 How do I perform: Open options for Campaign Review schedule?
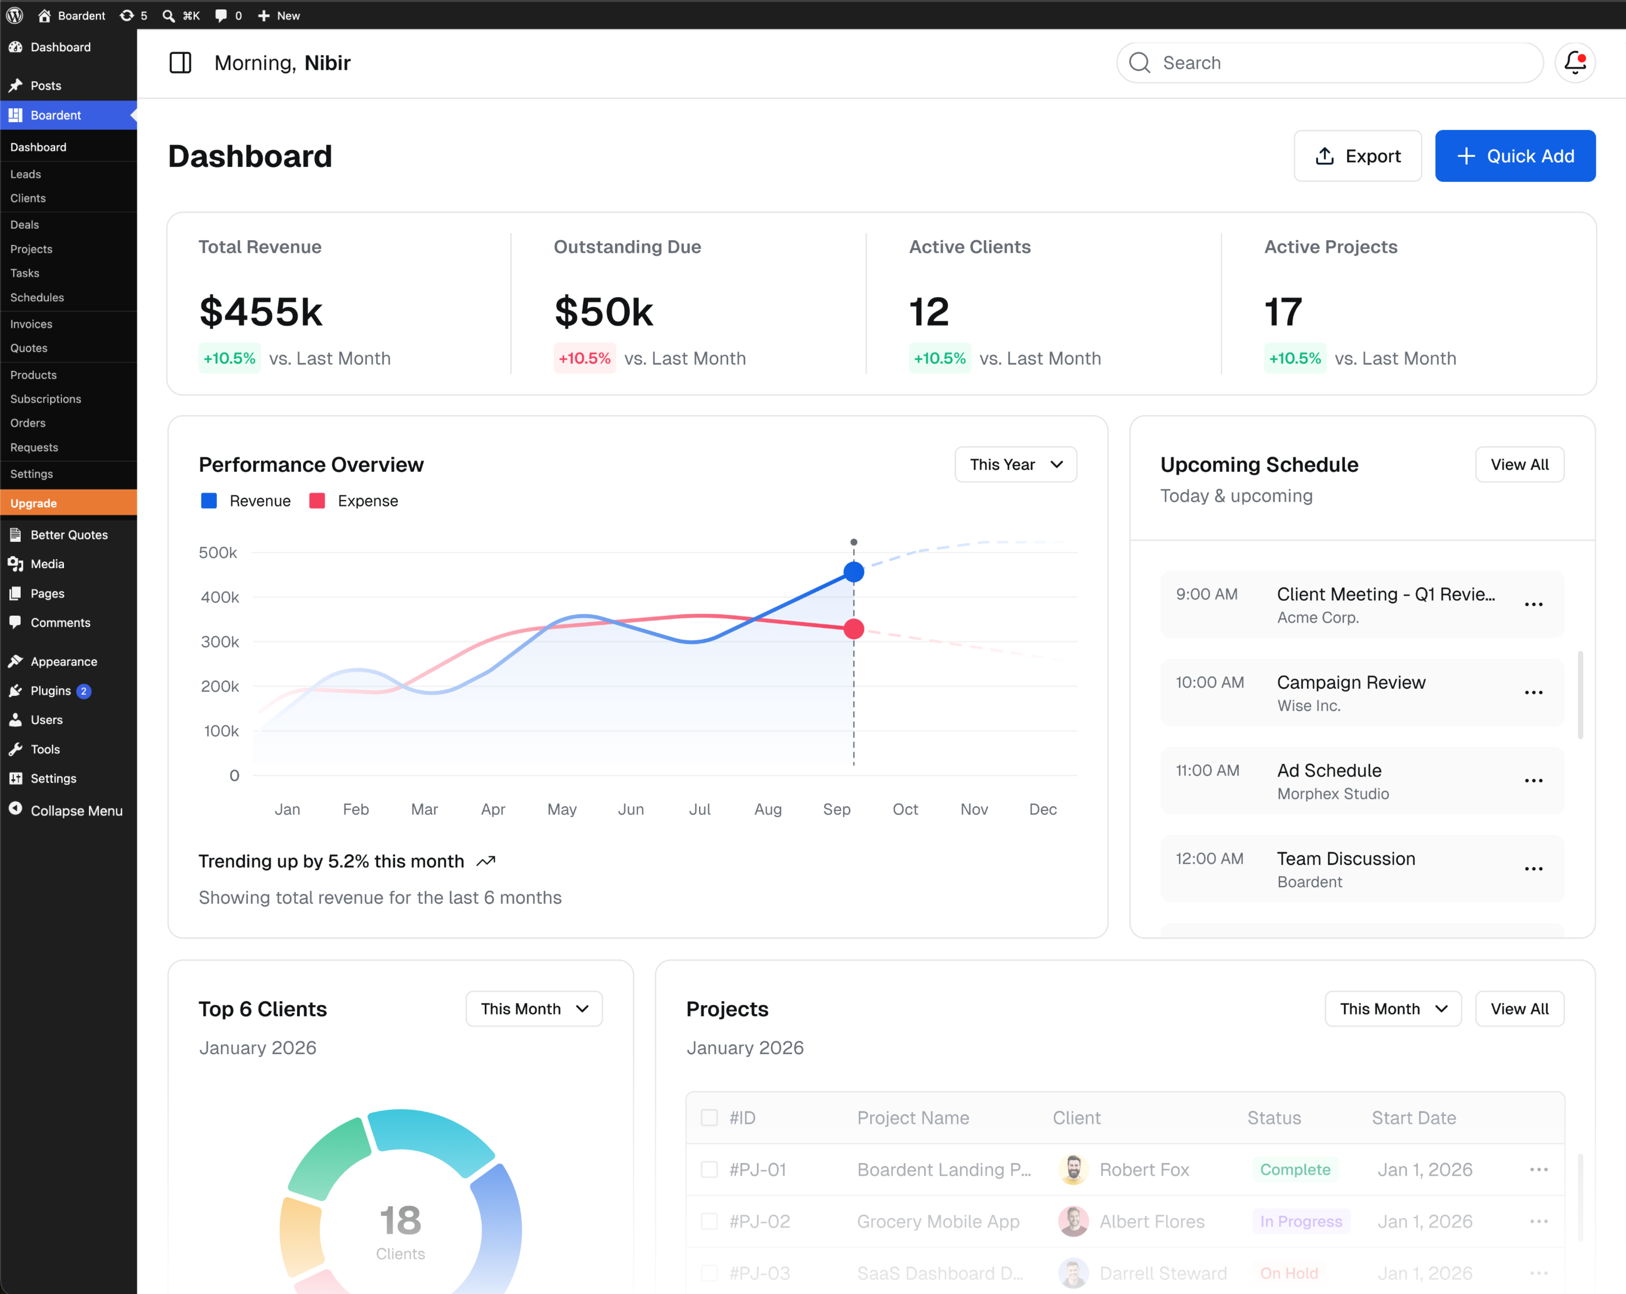(1533, 692)
